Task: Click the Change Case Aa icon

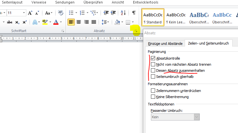Action: [x=48, y=13]
